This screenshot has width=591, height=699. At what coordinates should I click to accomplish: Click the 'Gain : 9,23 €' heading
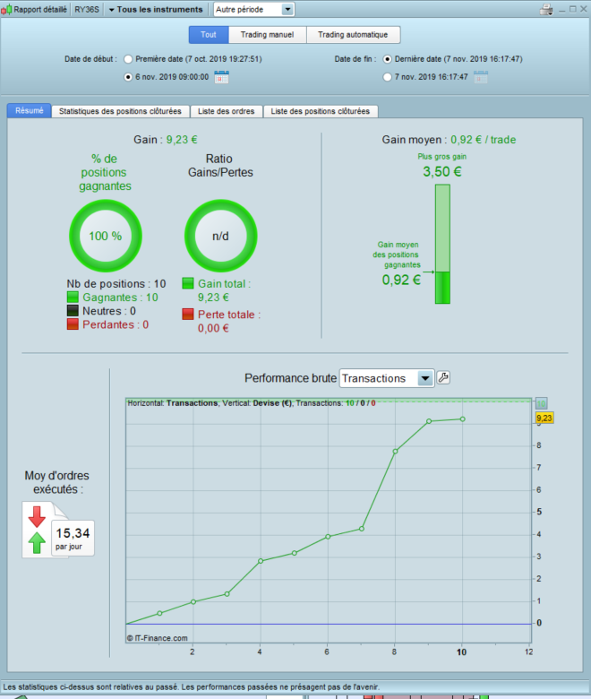166,140
